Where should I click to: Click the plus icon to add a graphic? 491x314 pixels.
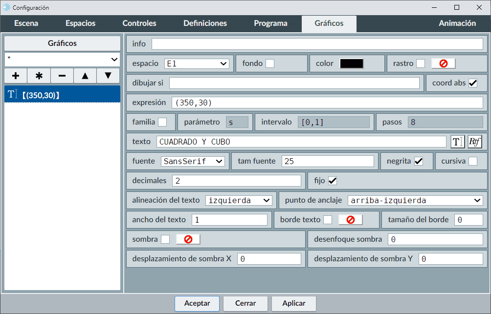point(16,76)
